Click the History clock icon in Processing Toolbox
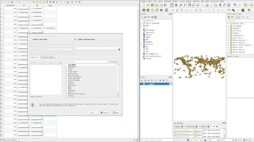Screen dimensions: 254x142 [235, 17]
